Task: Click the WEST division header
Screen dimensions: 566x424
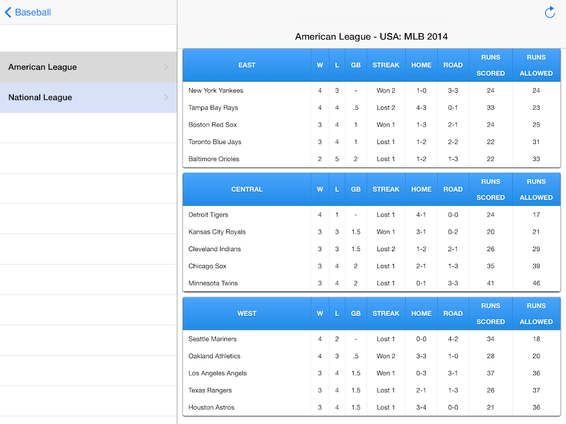Action: 247,314
